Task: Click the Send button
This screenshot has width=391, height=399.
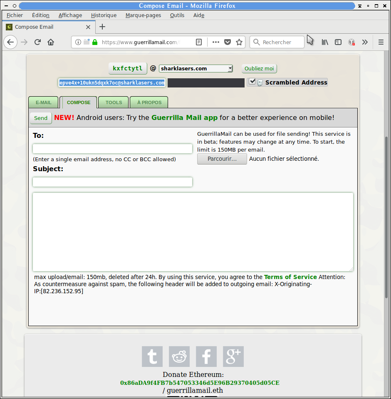Action: 41,118
